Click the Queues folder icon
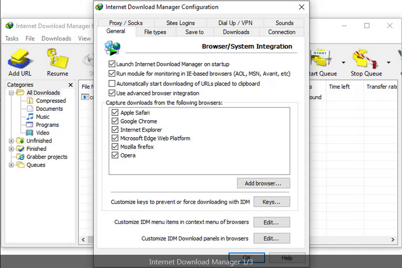This screenshot has width=402, height=268. (x=20, y=165)
